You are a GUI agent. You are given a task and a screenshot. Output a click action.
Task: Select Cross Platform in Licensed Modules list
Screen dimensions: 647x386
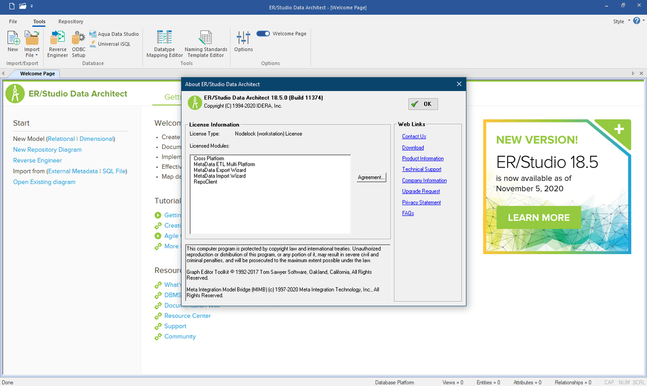coord(209,159)
